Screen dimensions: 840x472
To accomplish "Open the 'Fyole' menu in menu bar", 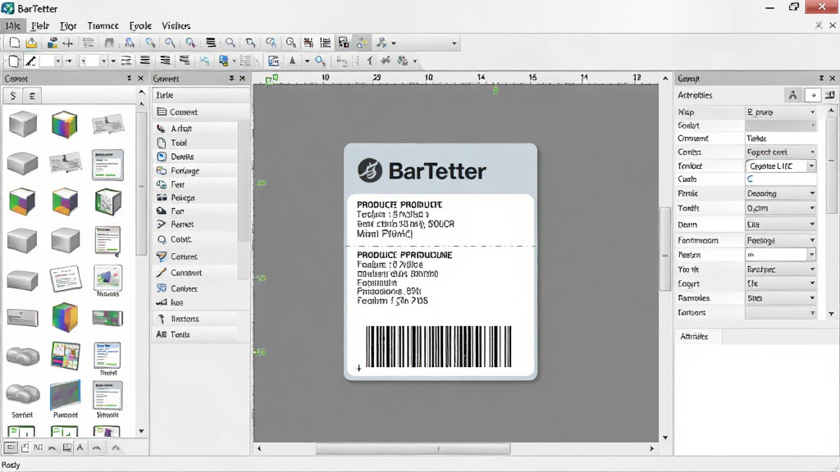I will click(140, 25).
